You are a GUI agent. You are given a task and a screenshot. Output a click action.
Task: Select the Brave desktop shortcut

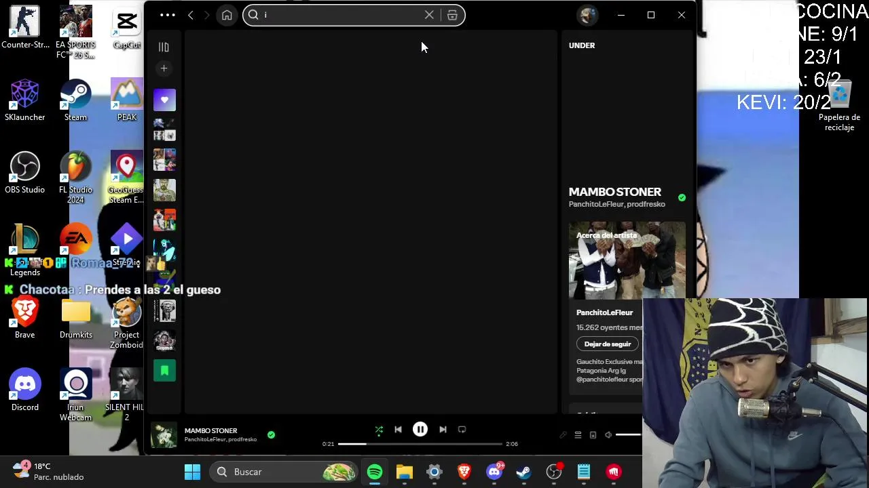point(25,318)
